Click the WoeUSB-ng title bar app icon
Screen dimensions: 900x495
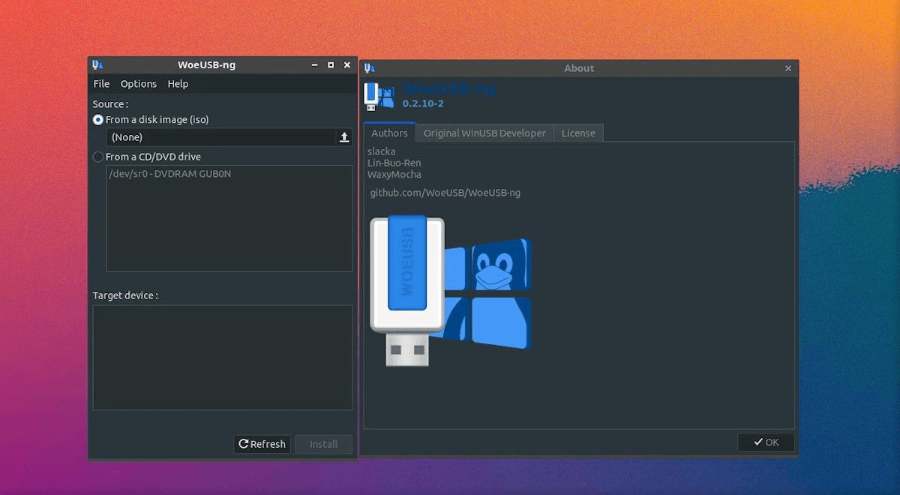click(x=97, y=65)
